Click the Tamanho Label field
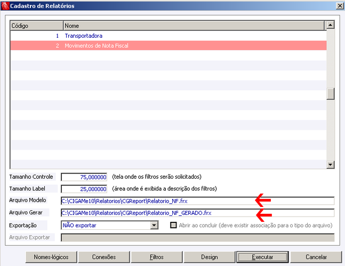345x266 pixels. coord(84,189)
